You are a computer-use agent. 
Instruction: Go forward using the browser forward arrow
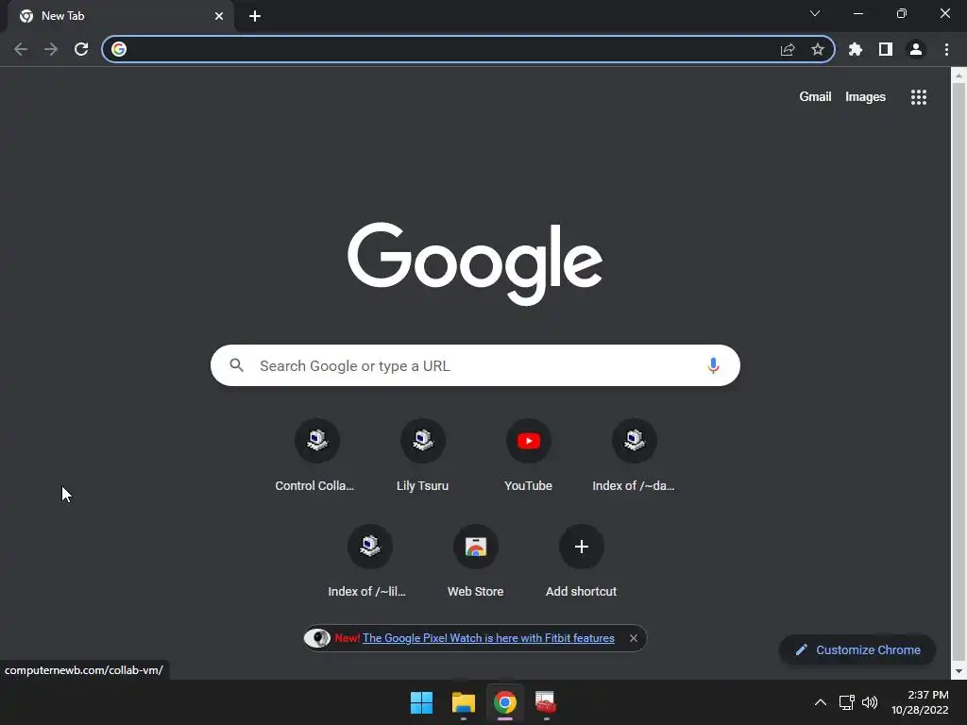[x=51, y=49]
